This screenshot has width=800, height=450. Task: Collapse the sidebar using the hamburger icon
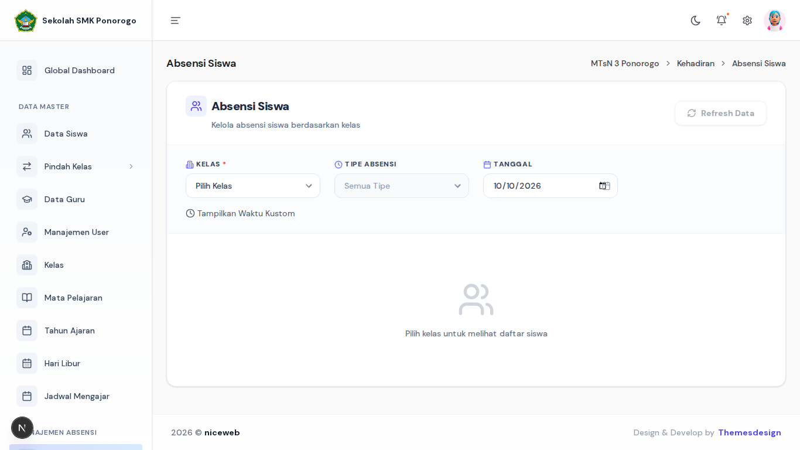click(x=176, y=21)
